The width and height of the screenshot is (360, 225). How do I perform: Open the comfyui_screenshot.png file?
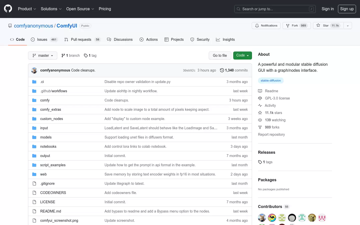pyautogui.click(x=59, y=220)
